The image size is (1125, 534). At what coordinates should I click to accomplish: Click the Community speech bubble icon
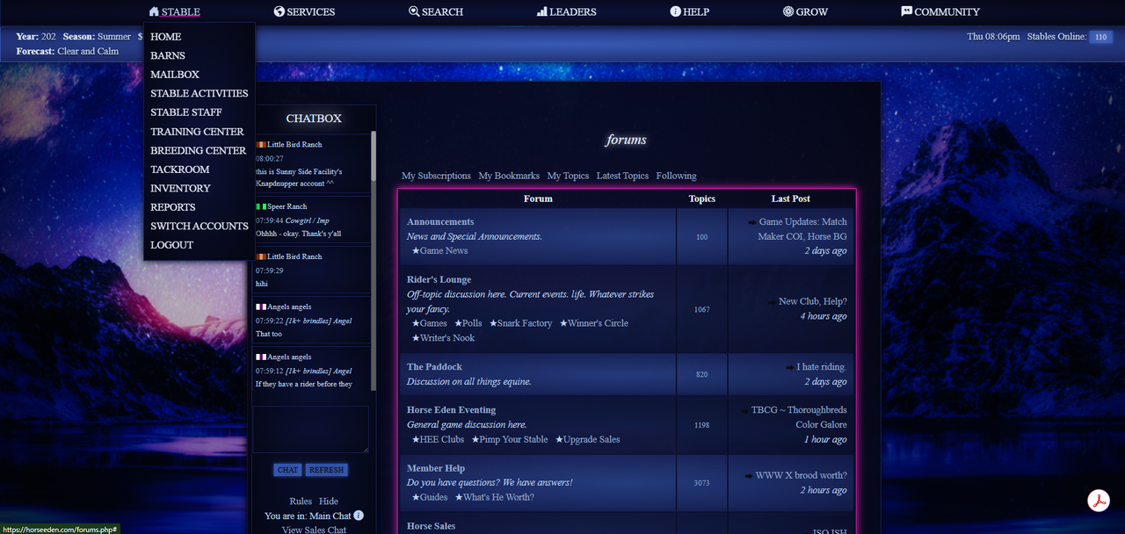click(x=906, y=11)
